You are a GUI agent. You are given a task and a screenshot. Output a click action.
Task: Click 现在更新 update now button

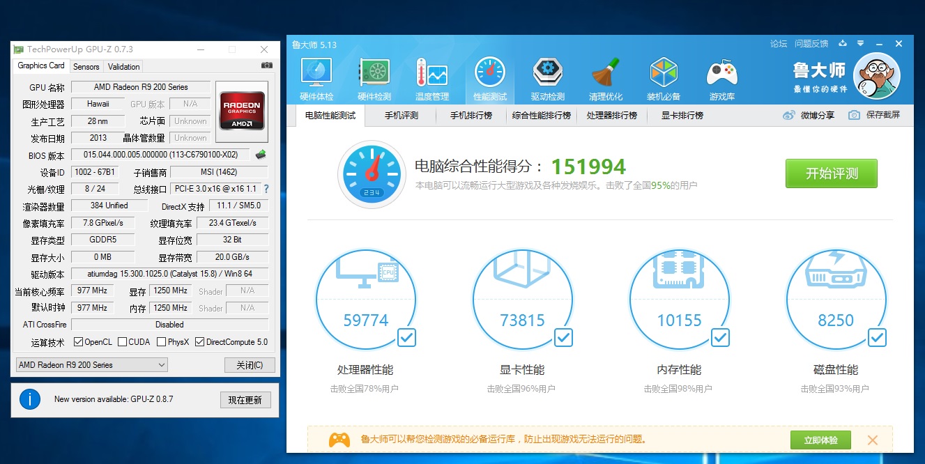[x=245, y=400]
